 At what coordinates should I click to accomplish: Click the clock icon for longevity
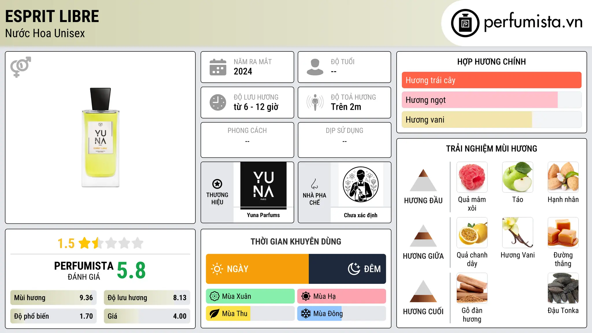point(218,102)
